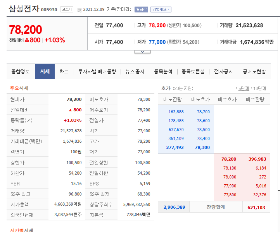
Task: Click the PER value 15.16
Action: coord(76,184)
